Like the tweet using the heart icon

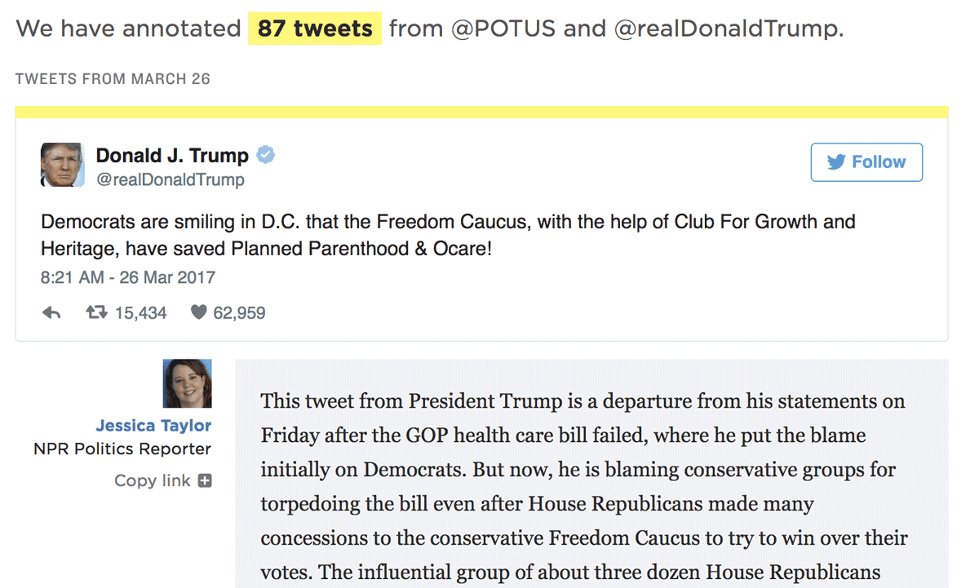pyautogui.click(x=198, y=312)
